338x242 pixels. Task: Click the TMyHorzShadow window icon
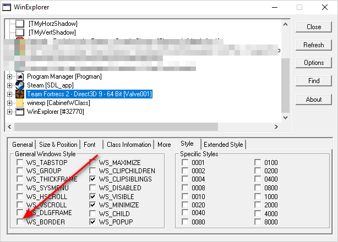20,24
